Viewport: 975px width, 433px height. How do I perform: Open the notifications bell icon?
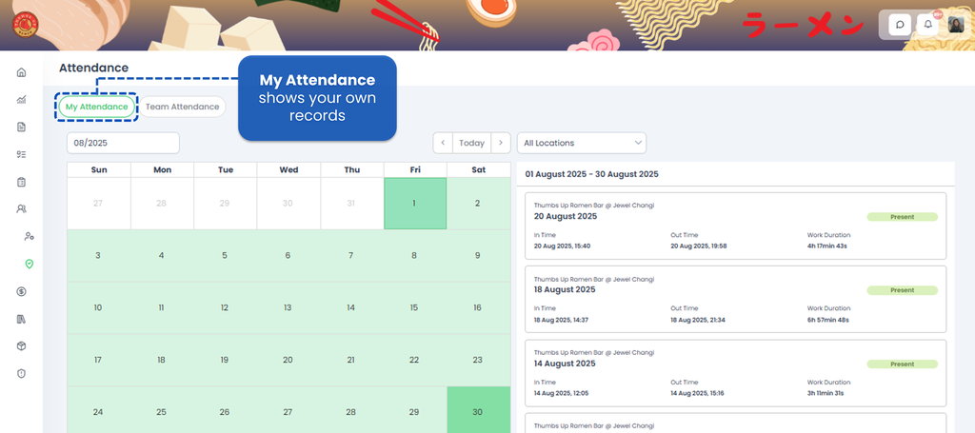(928, 25)
